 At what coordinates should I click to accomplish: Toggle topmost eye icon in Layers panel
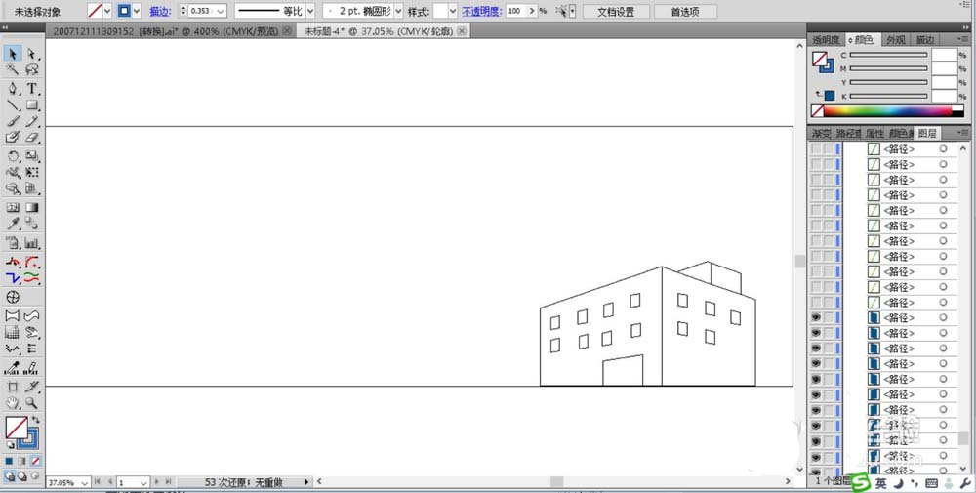click(x=815, y=317)
